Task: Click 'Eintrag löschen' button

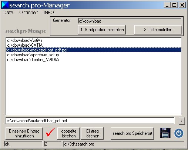Action: point(93,133)
